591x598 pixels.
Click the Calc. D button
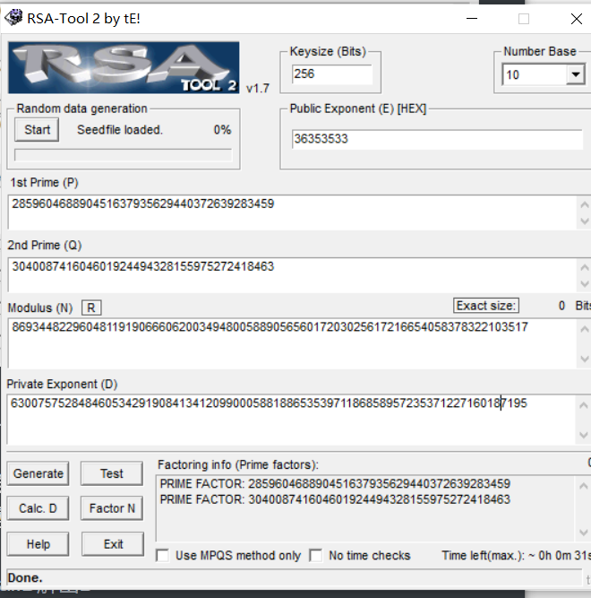[x=39, y=508]
